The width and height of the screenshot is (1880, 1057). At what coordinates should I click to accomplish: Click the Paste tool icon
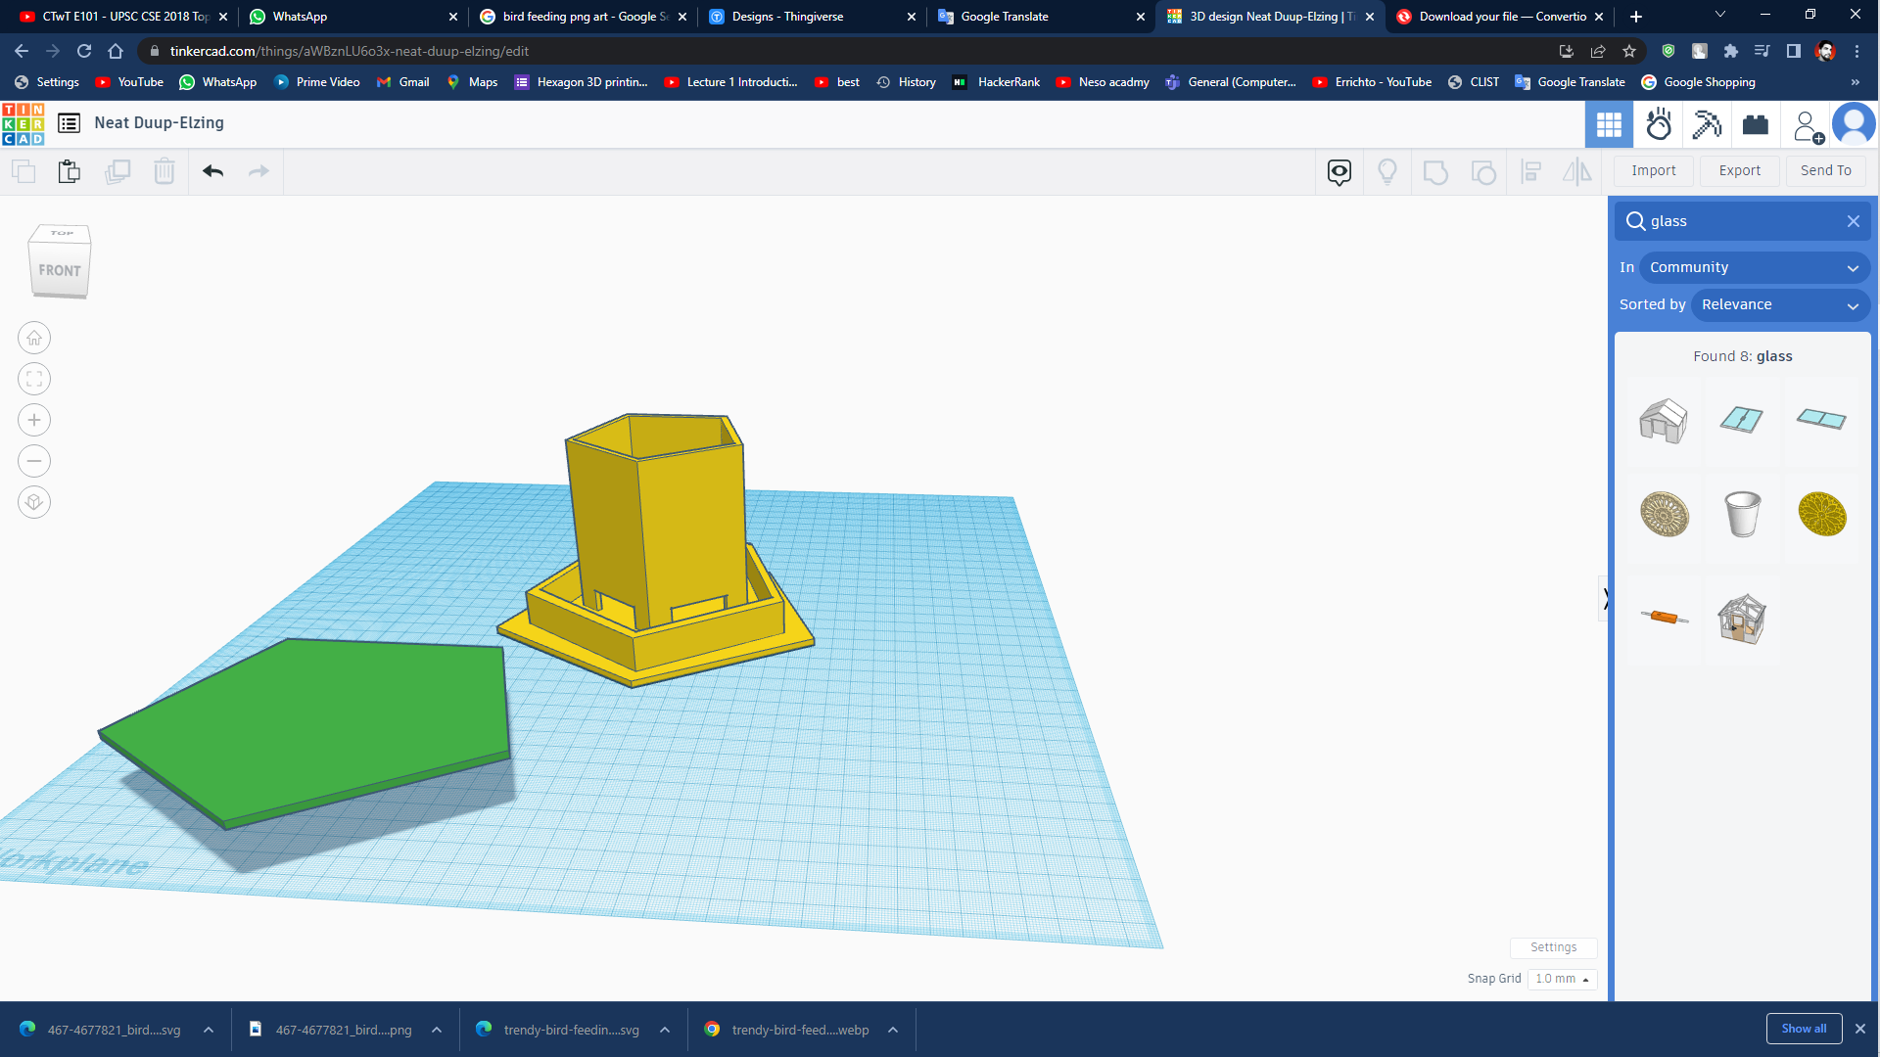(70, 171)
